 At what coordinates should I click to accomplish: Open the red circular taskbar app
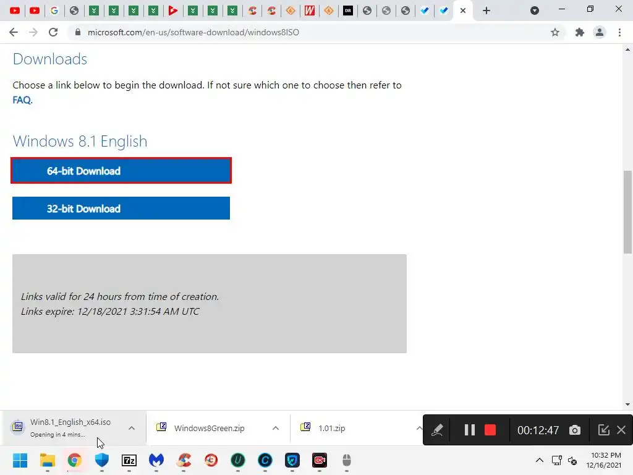[x=211, y=460]
